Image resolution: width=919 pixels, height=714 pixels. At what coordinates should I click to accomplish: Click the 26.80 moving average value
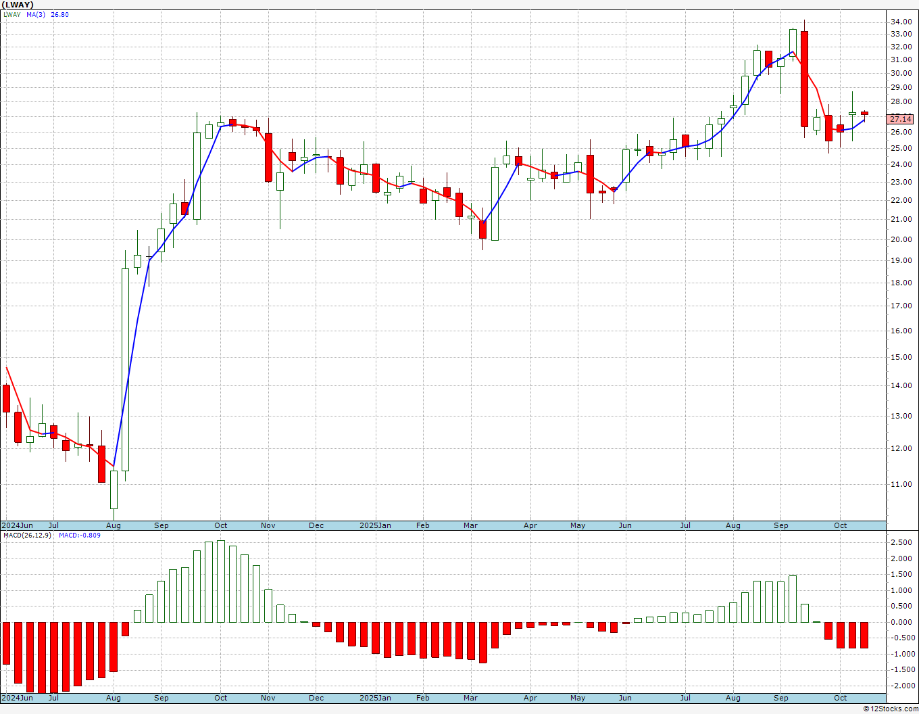[59, 15]
